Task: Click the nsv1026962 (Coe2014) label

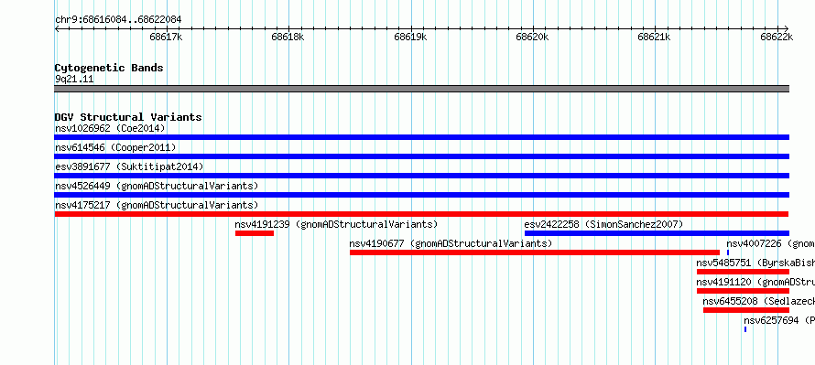Action: pyautogui.click(x=110, y=128)
